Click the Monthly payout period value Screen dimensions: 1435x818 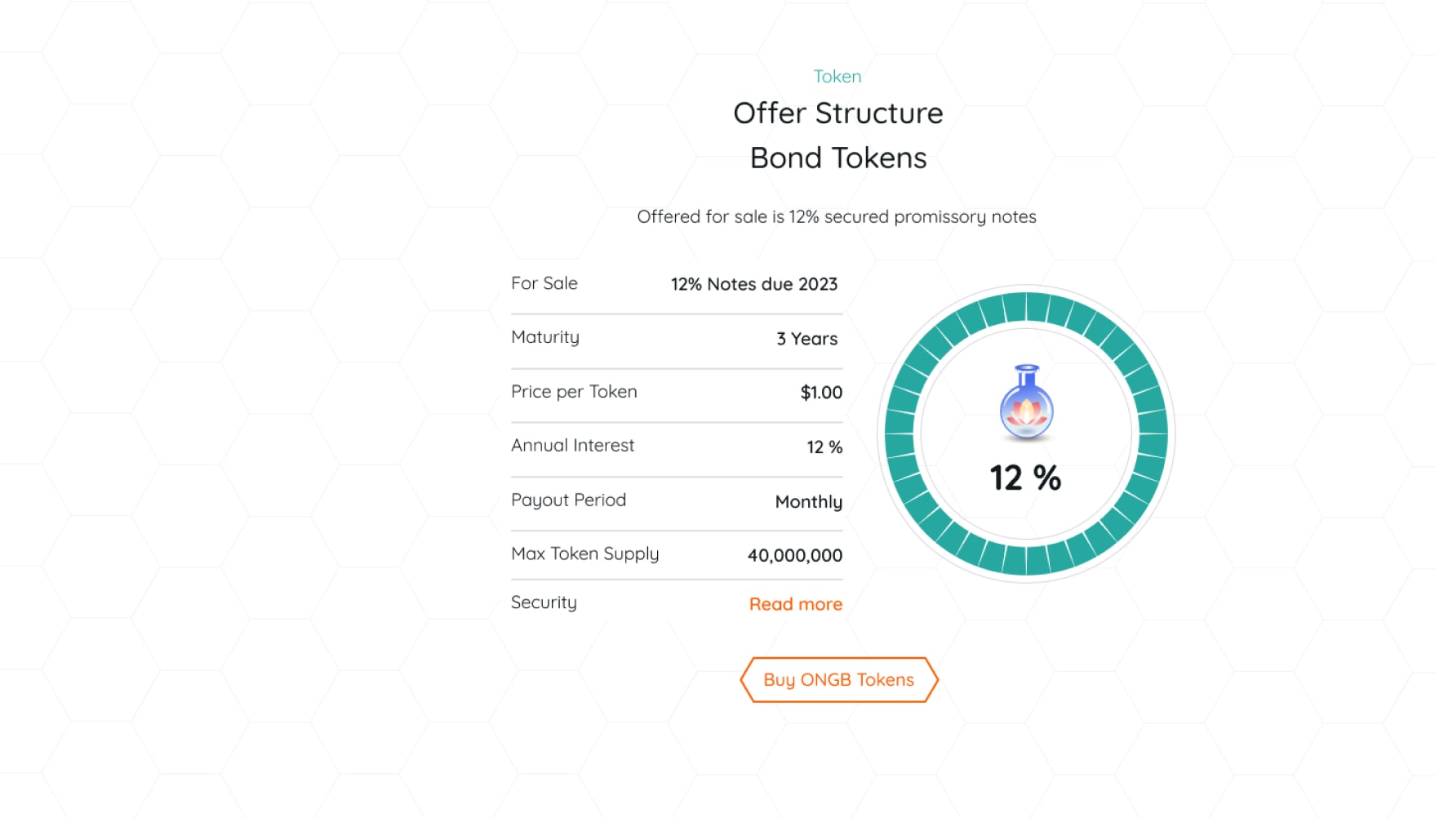[808, 502]
